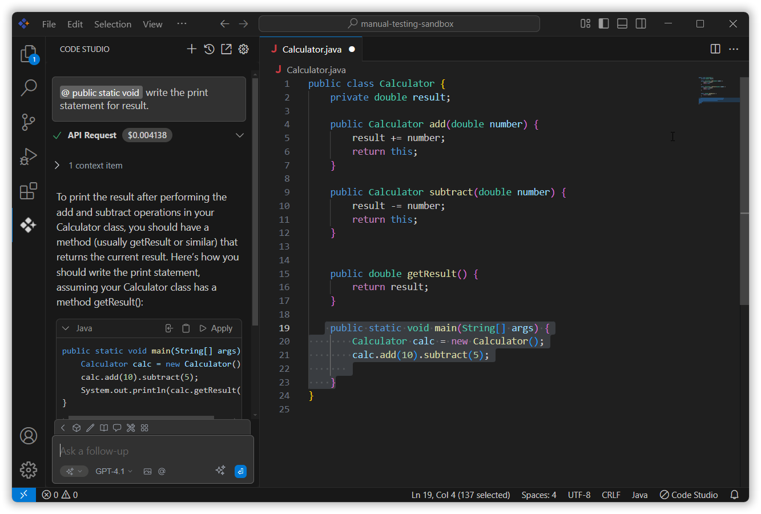Click the speech bubble icon in chat toolbar
761x514 pixels.
117,428
